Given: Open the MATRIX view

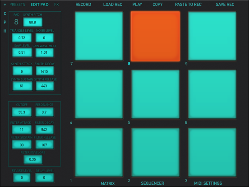Looking at the screenshot, I should [x=108, y=183].
